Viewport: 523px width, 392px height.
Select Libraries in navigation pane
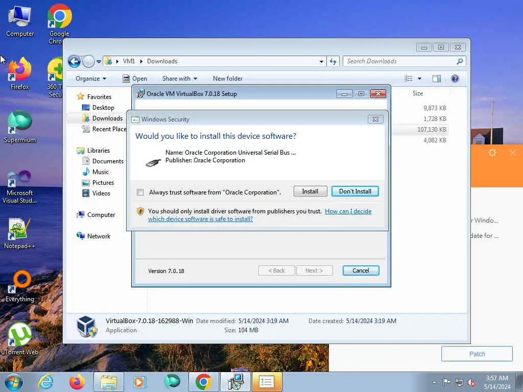[99, 151]
